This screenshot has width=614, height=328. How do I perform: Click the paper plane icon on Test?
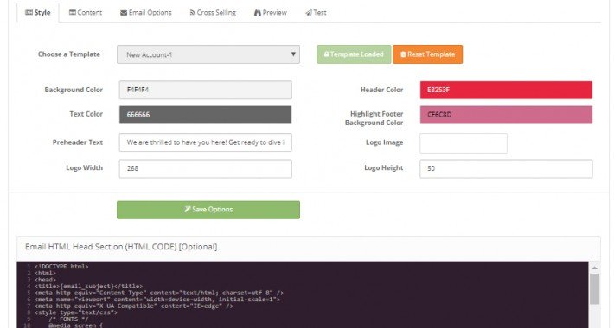click(x=309, y=13)
